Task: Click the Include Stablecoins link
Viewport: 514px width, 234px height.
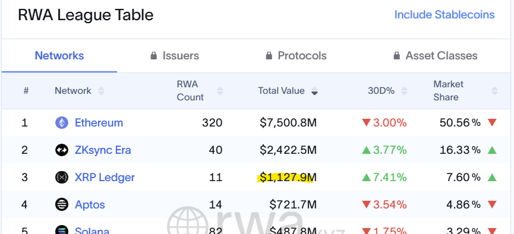Action: (x=444, y=15)
